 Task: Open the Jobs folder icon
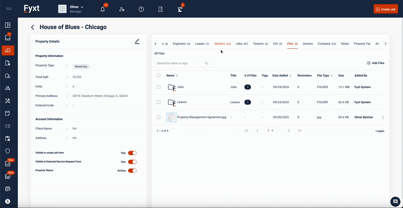tap(172, 88)
